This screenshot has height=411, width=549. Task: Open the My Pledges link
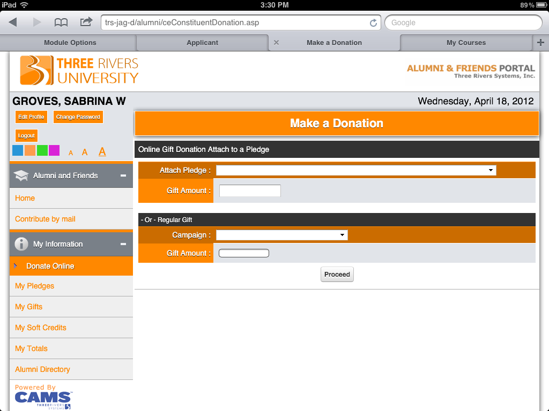[x=35, y=286]
